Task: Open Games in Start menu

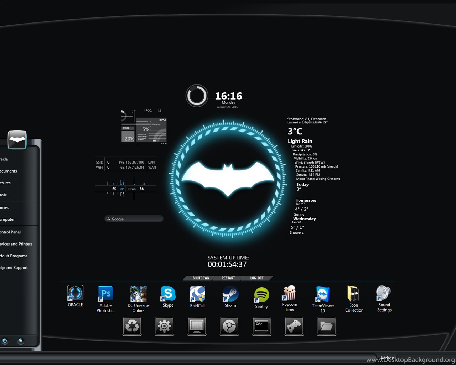Action: (4, 207)
